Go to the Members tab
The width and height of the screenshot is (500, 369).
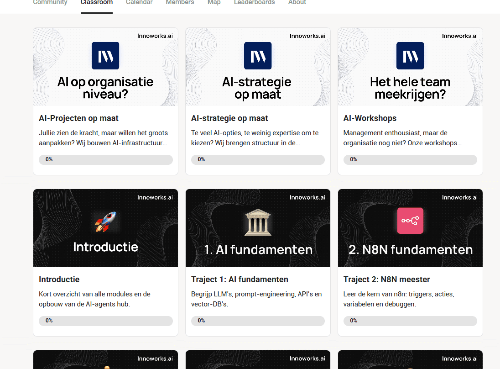pos(180,3)
